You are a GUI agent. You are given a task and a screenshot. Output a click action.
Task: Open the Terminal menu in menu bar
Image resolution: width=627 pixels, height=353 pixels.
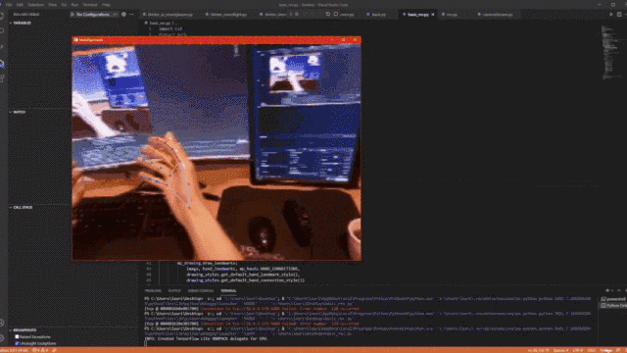pyautogui.click(x=89, y=5)
